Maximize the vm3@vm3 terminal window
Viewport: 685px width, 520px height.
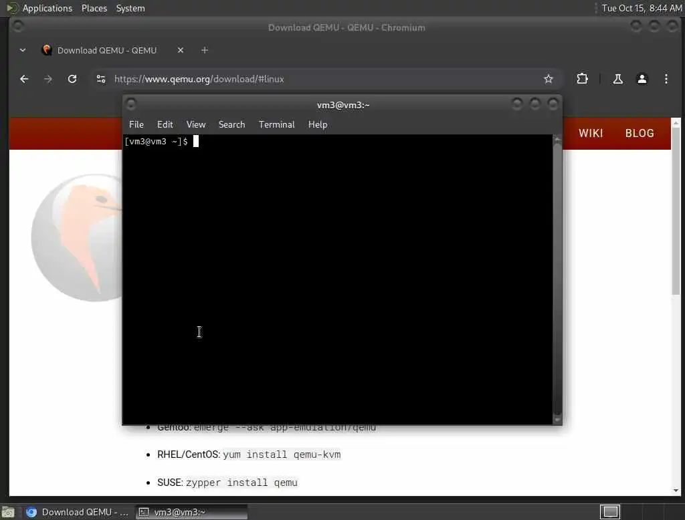pos(534,104)
